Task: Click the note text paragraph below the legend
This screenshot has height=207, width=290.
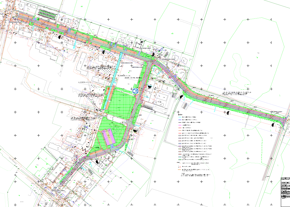Action: click(195, 175)
